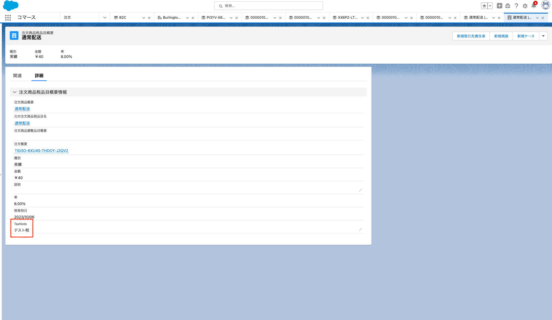Open the Favorites star icon

click(484, 6)
